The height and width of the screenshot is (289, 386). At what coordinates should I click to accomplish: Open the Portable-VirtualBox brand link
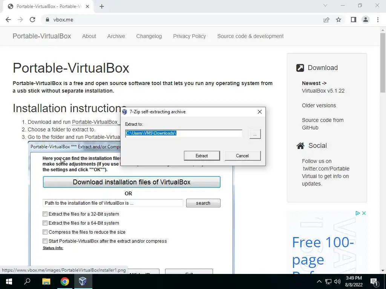pos(42,36)
